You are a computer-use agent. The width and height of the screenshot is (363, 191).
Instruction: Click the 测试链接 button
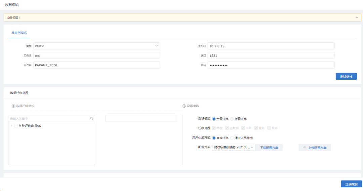(346, 76)
